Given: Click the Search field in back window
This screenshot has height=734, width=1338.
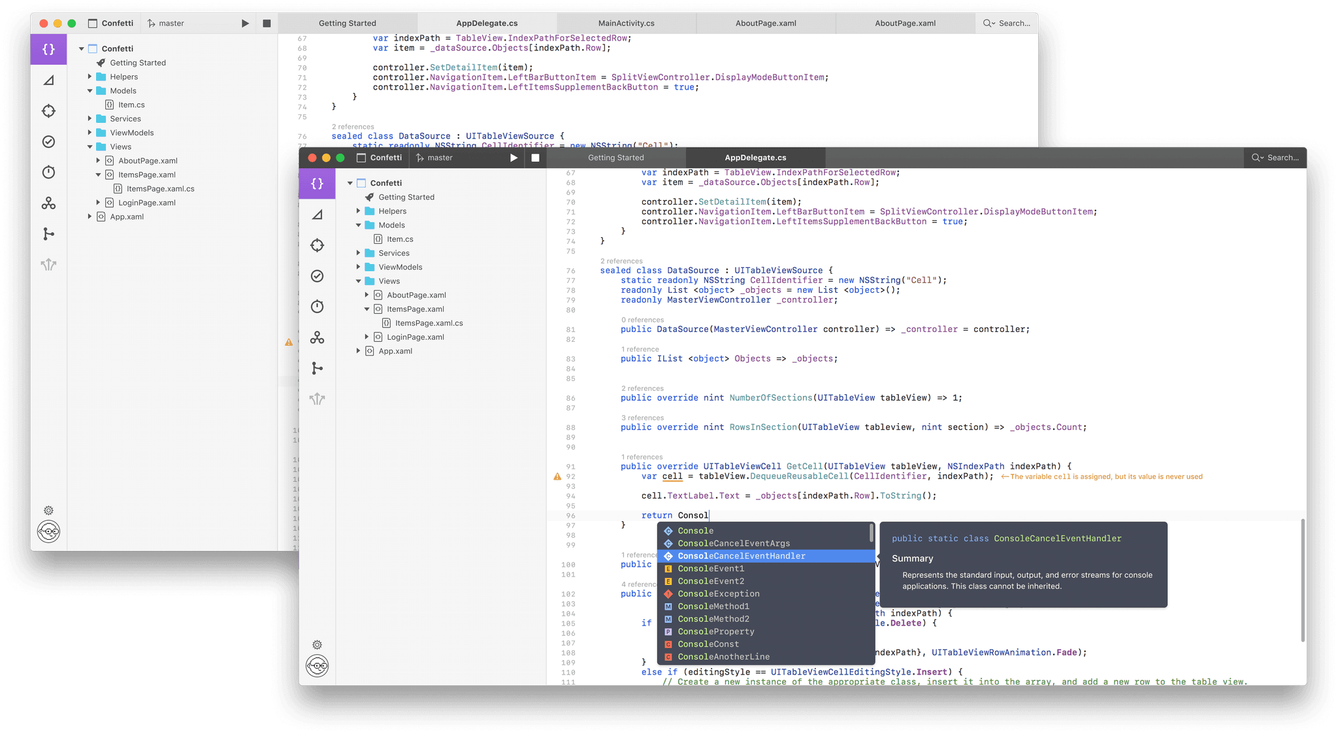Looking at the screenshot, I should [x=1007, y=24].
